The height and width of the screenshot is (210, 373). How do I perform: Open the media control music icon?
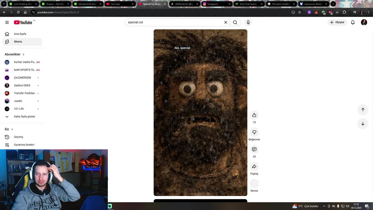point(355,12)
